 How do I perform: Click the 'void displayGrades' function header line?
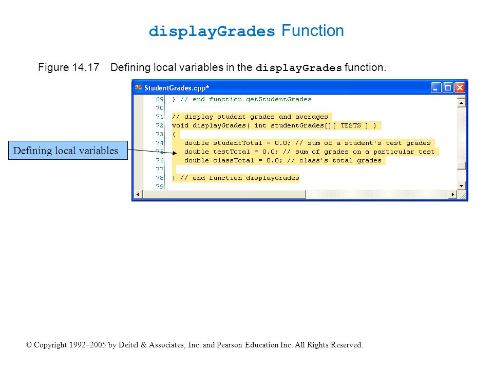pyautogui.click(x=274, y=125)
